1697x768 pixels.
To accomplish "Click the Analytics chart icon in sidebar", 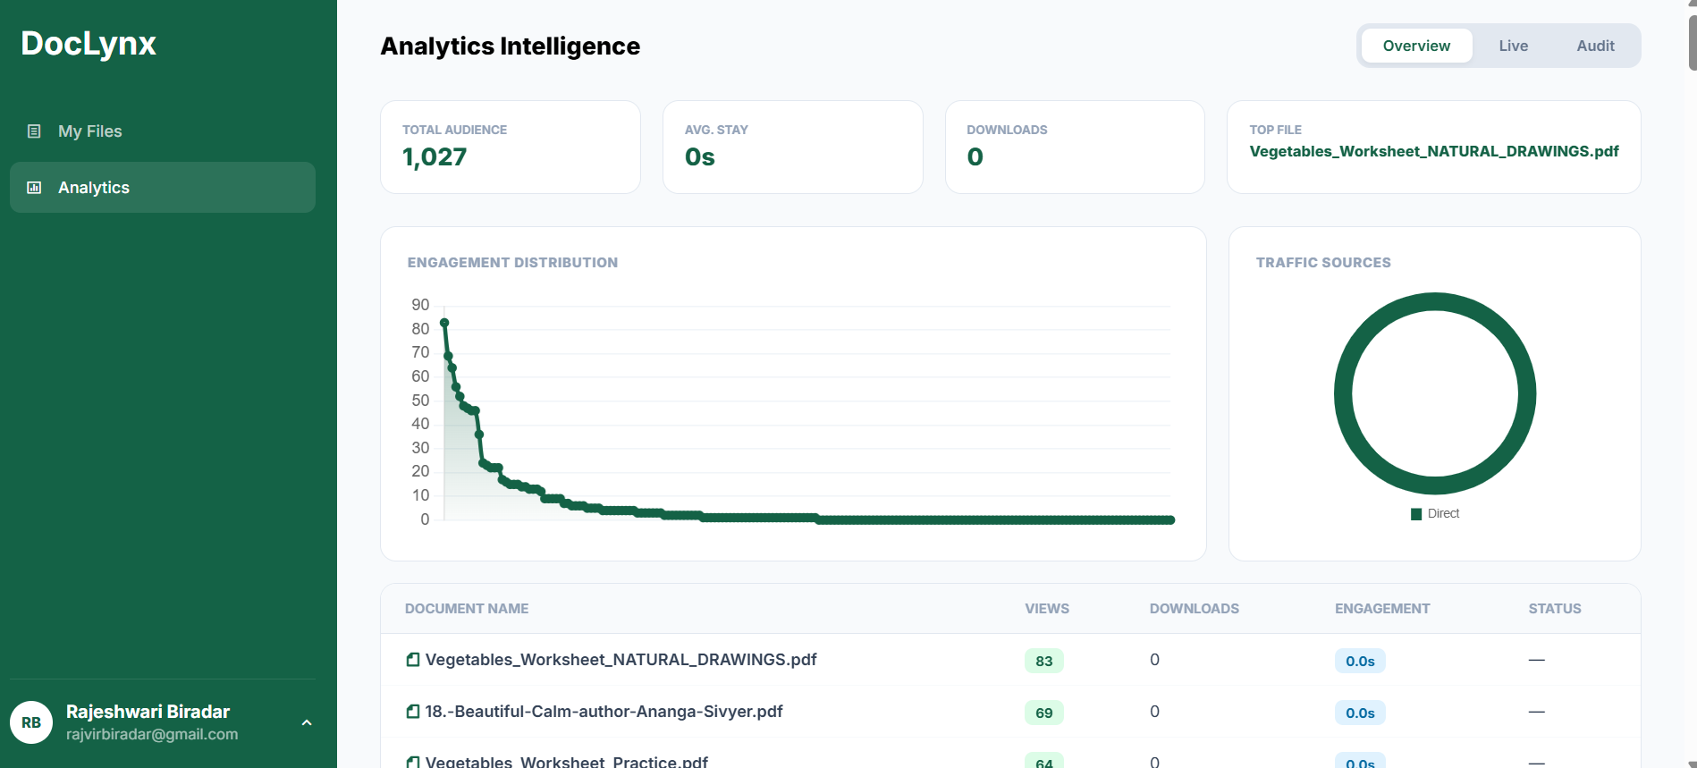I will [x=34, y=188].
